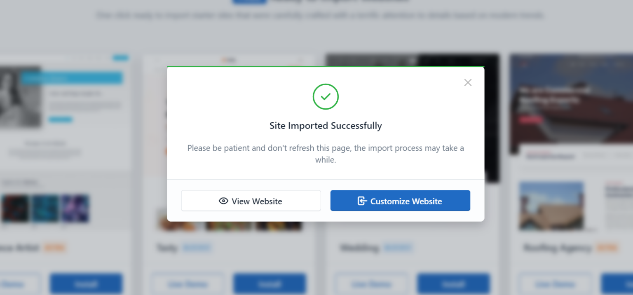Click the green success checkmark icon
The image size is (633, 295).
[x=326, y=96]
